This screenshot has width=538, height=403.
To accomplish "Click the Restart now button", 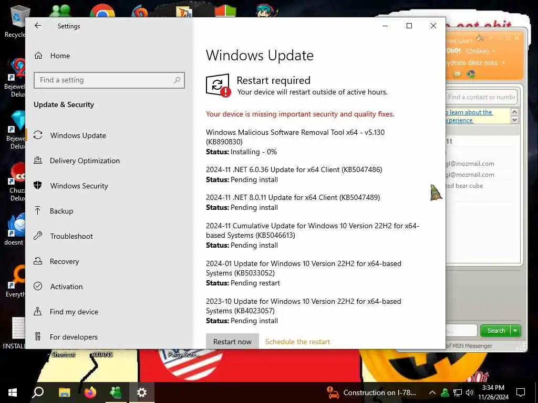I will (232, 341).
